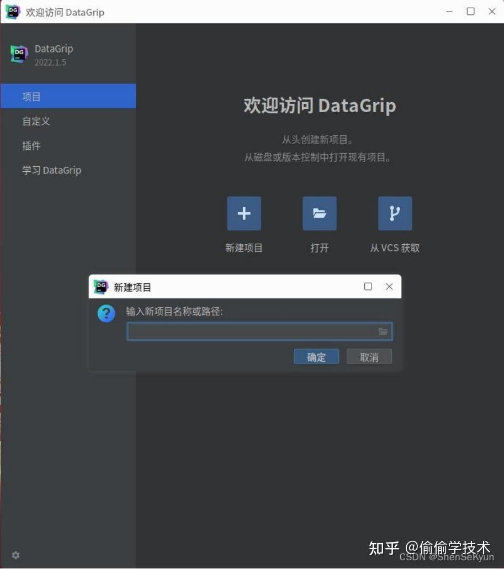Image resolution: width=504 pixels, height=569 pixels.
Task: Open the 插件 section
Action: [31, 145]
